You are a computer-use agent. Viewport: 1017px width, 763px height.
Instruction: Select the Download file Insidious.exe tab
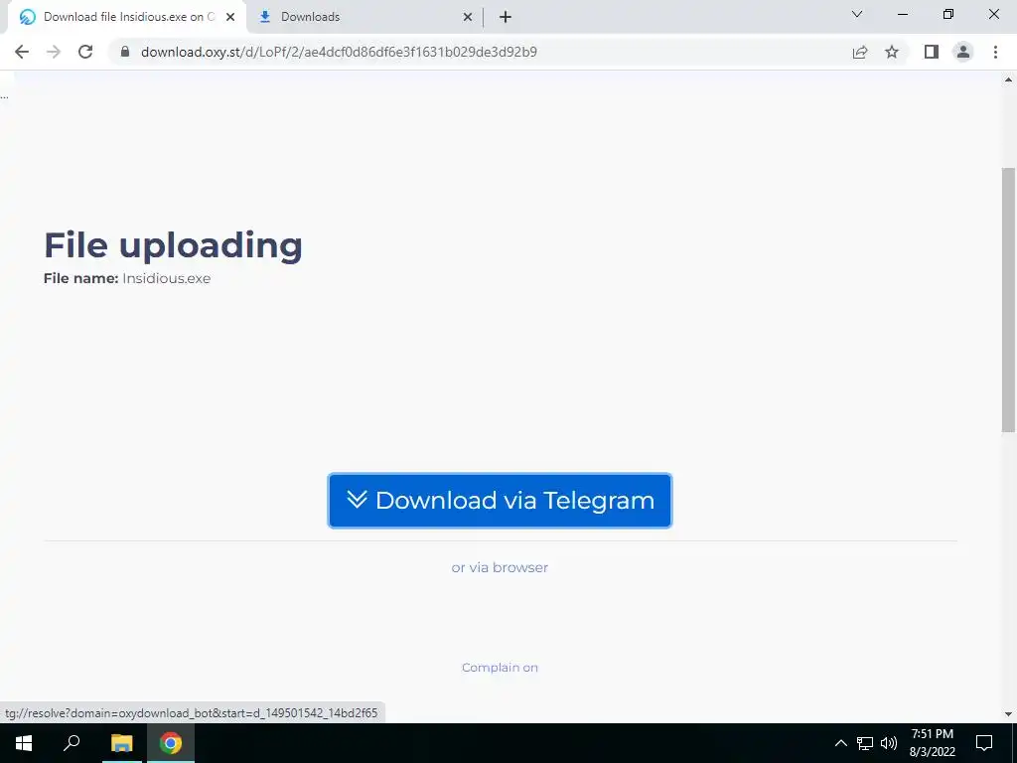[127, 17]
